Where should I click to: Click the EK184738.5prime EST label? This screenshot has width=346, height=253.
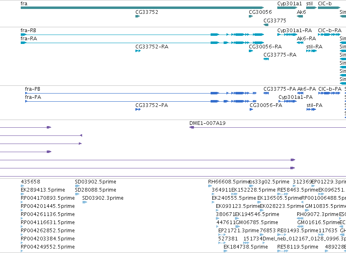point(246,247)
